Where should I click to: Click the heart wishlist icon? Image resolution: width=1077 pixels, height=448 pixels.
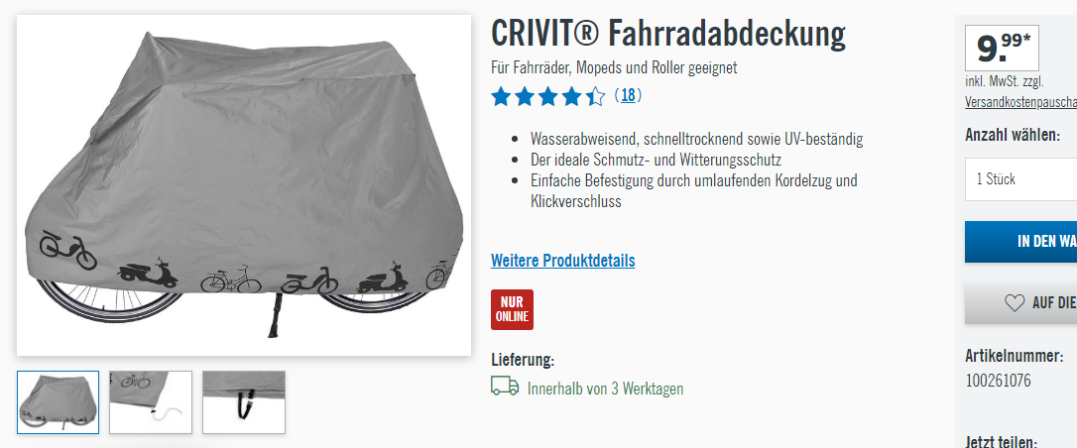click(x=1014, y=303)
